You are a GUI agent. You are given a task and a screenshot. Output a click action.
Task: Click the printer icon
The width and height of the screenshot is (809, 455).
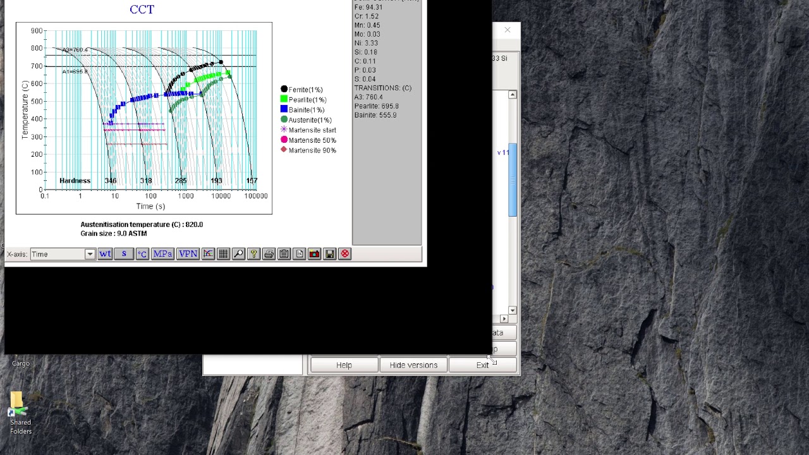tap(269, 254)
